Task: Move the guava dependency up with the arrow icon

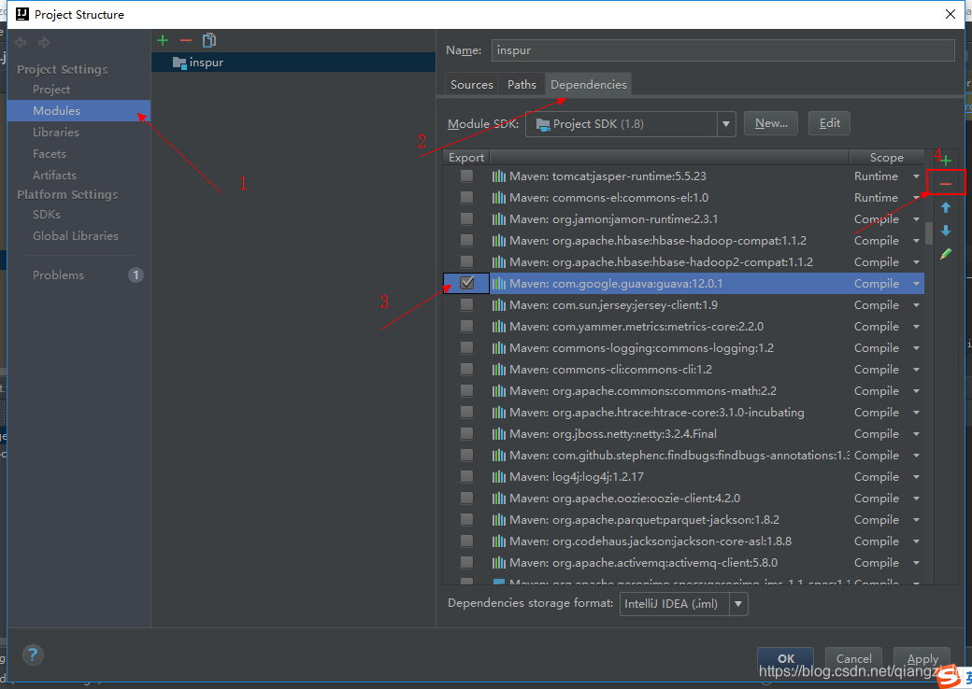Action: pos(945,207)
